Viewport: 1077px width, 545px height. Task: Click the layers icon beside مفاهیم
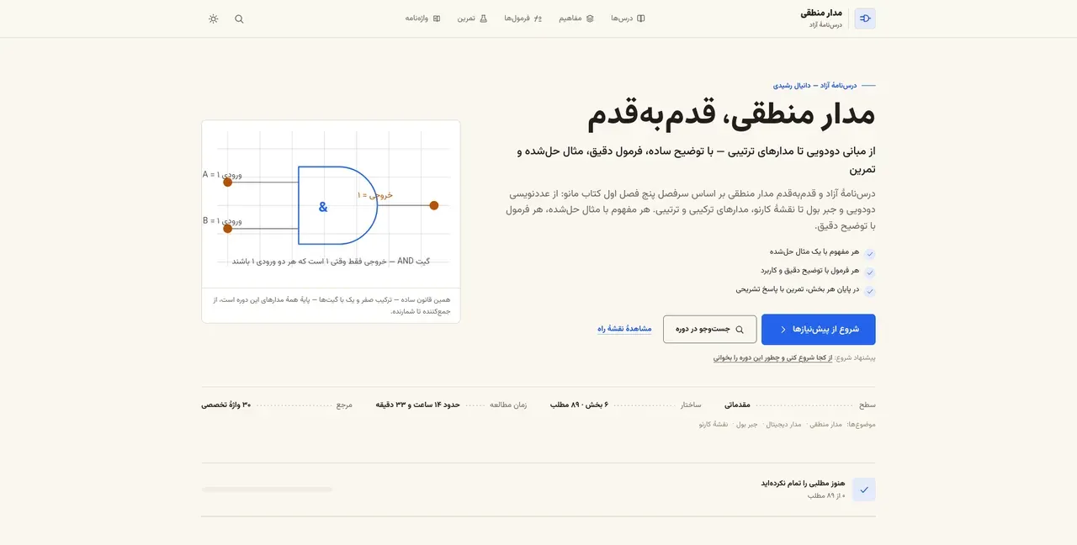point(590,19)
